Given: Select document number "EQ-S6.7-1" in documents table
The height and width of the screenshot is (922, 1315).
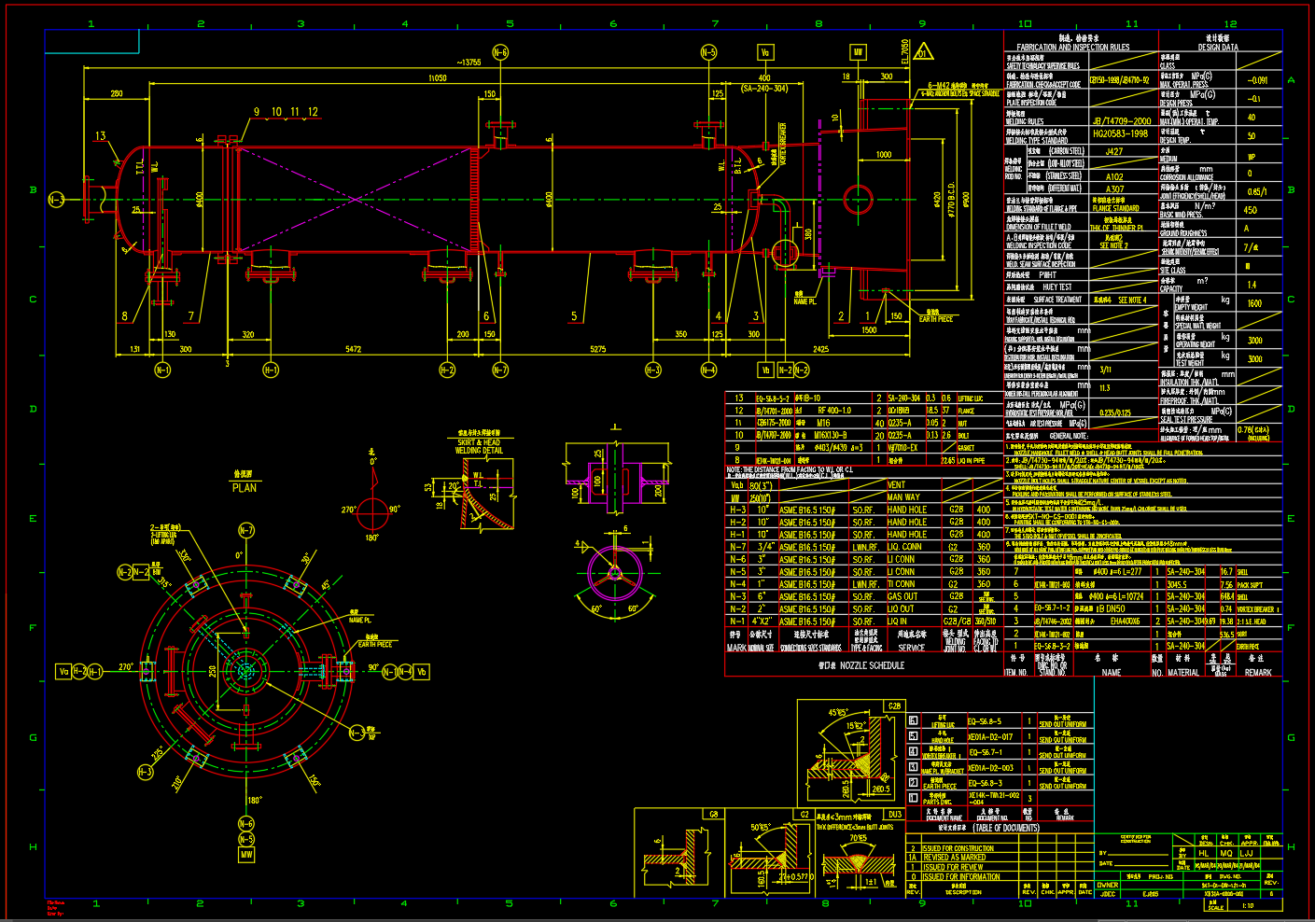Looking at the screenshot, I should point(985,752).
